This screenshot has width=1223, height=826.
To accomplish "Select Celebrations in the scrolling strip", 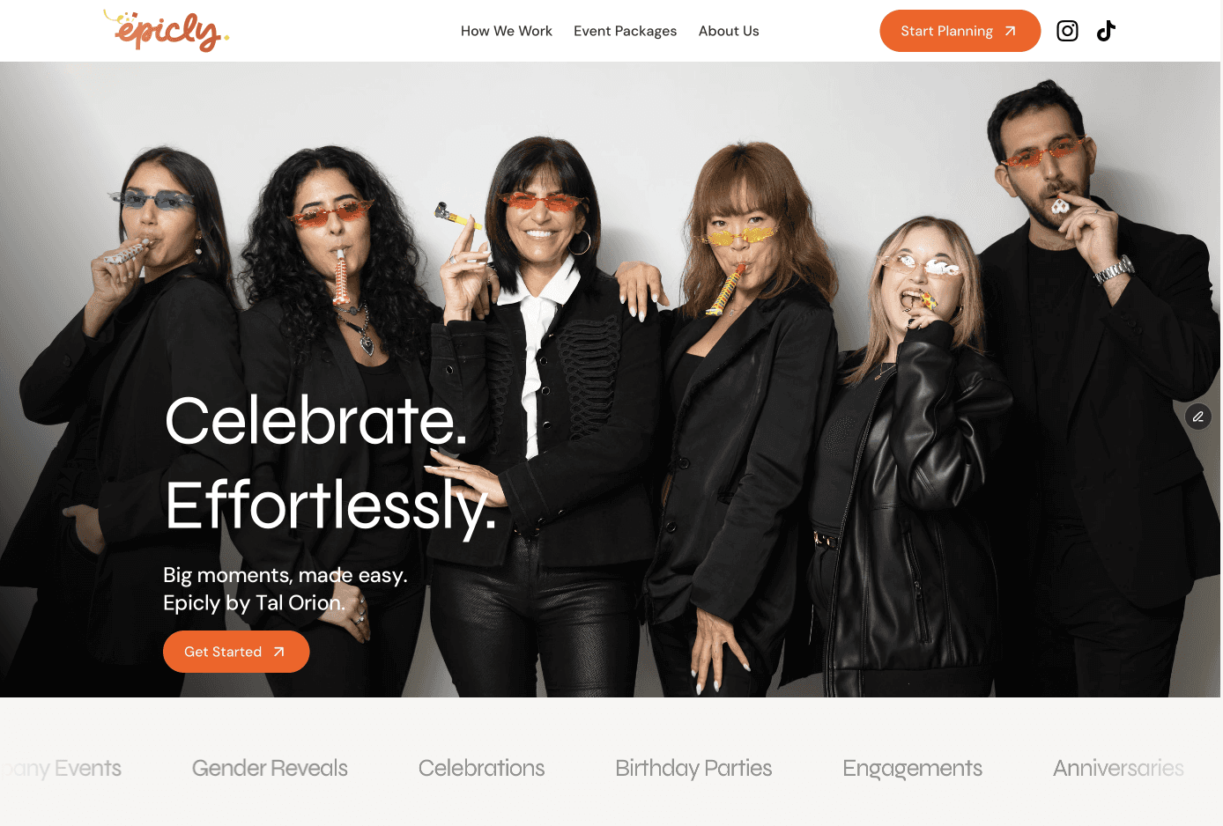I will (x=481, y=768).
